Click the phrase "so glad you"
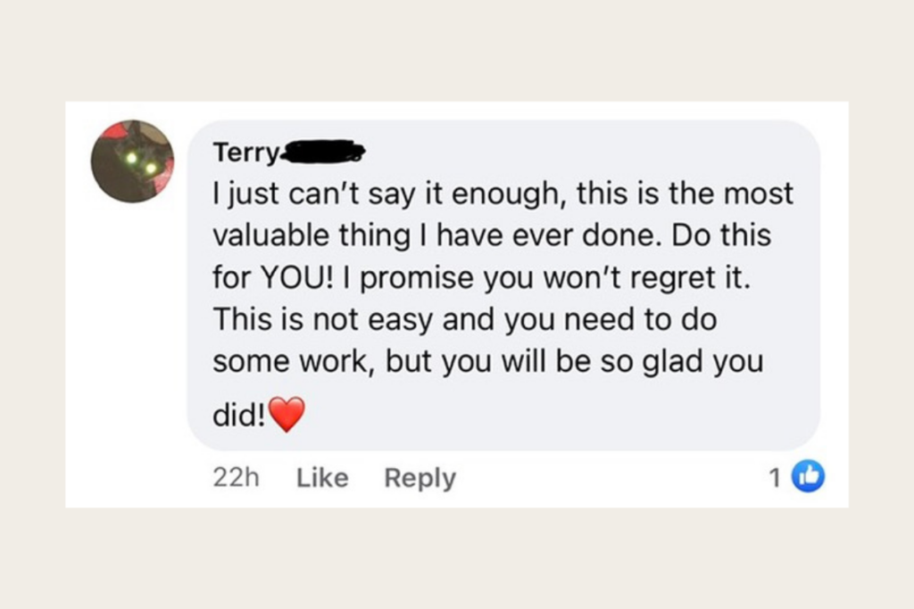The width and height of the screenshot is (914, 609). click(696, 364)
